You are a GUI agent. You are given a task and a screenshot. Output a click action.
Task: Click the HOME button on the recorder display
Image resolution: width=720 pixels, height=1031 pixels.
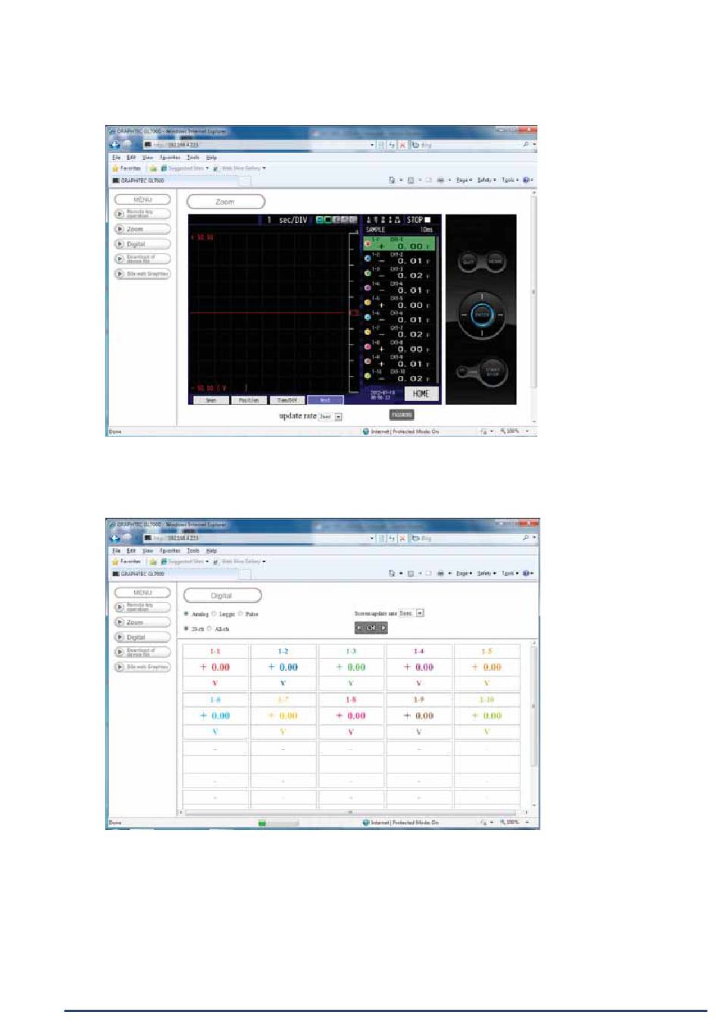coord(421,393)
